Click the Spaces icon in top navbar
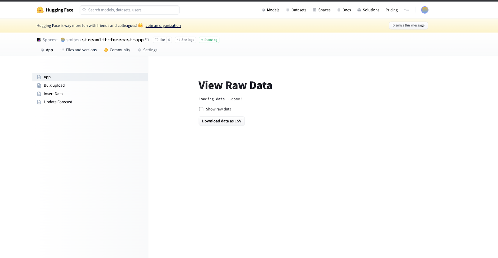 (315, 10)
